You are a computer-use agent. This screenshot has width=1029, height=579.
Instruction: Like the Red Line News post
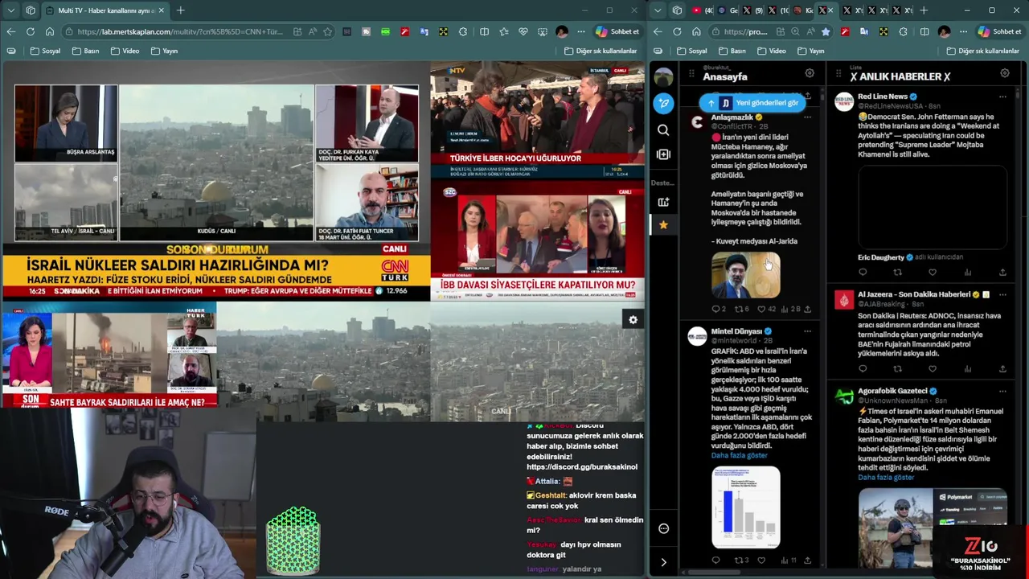[933, 272]
